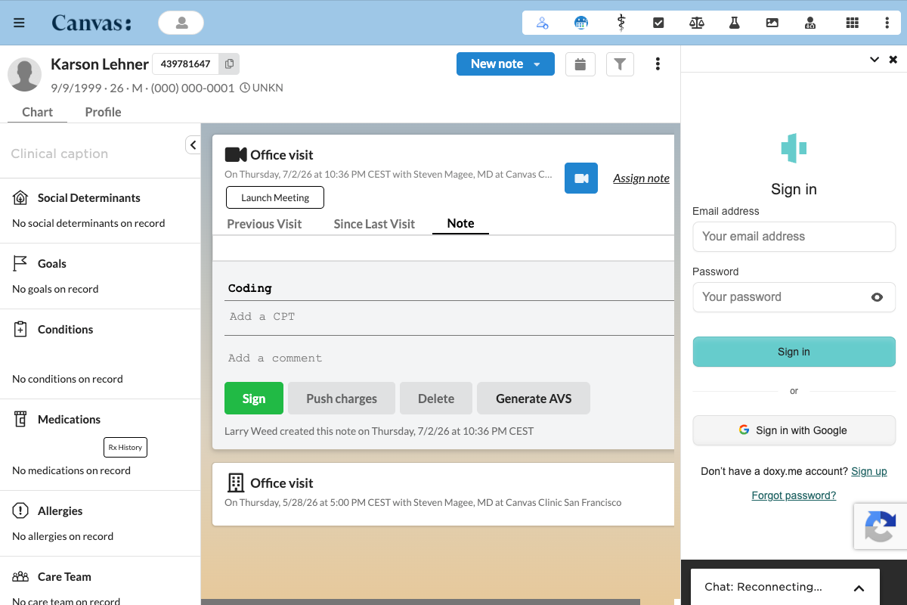The width and height of the screenshot is (907, 605).
Task: Click the Social Determinants house icon
Action: 20,198
